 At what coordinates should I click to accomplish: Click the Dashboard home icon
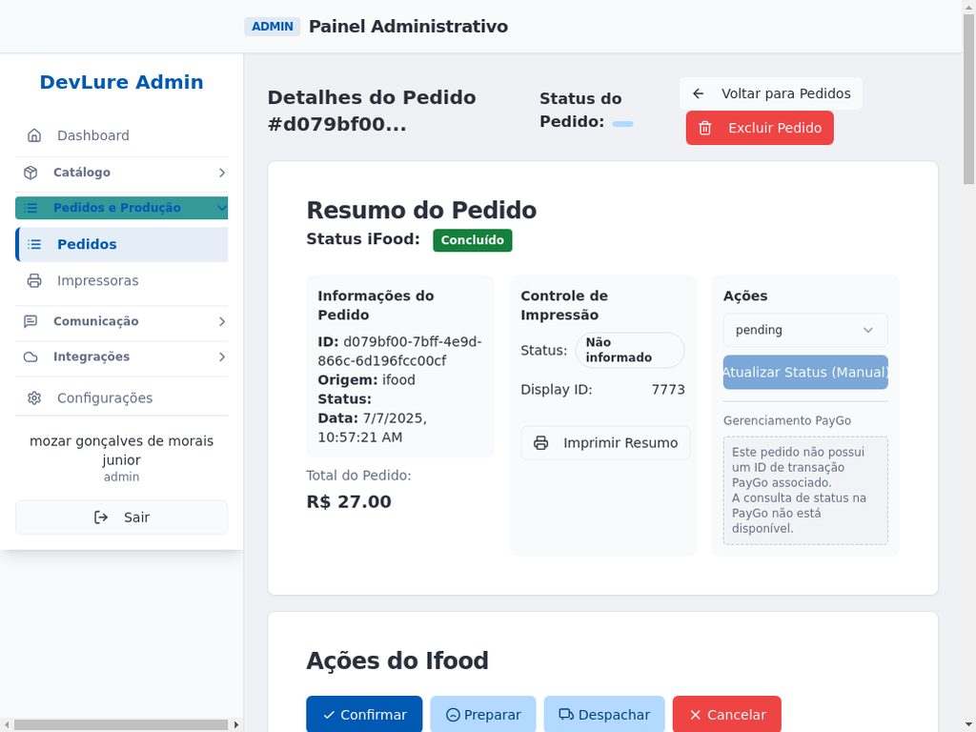[34, 135]
